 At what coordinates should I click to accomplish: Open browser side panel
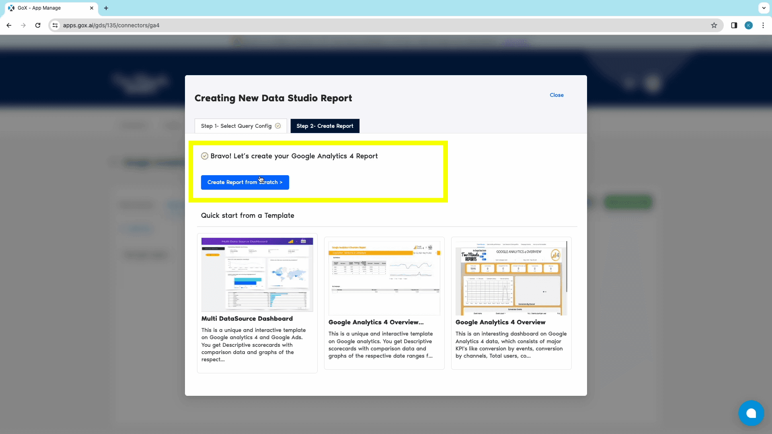point(734,25)
